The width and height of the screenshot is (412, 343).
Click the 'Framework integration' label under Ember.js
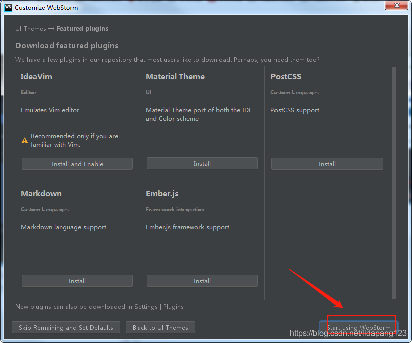click(175, 209)
